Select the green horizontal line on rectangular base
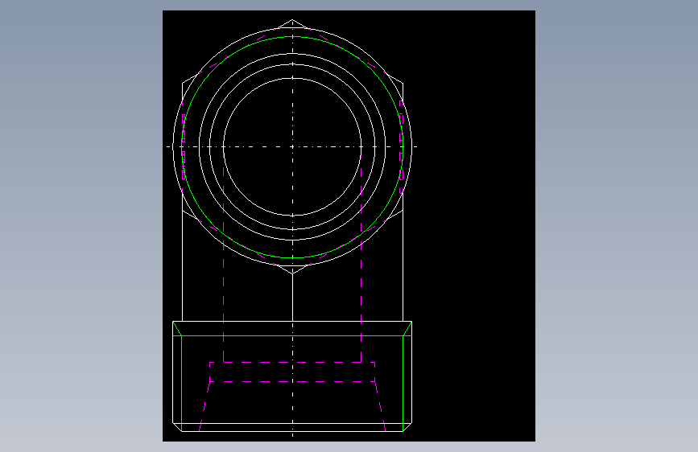Viewport: 698px width, 452px height. (292, 336)
